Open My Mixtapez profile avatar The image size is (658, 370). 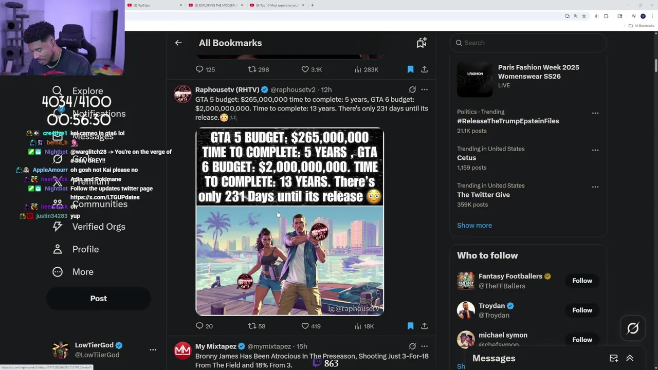183,351
